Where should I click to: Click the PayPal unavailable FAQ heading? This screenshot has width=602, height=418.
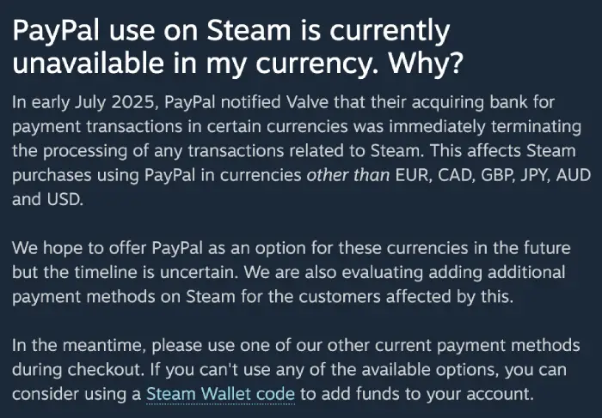coord(237,46)
